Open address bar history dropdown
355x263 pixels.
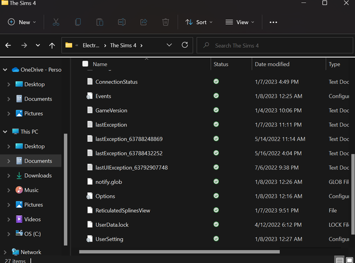[169, 45]
